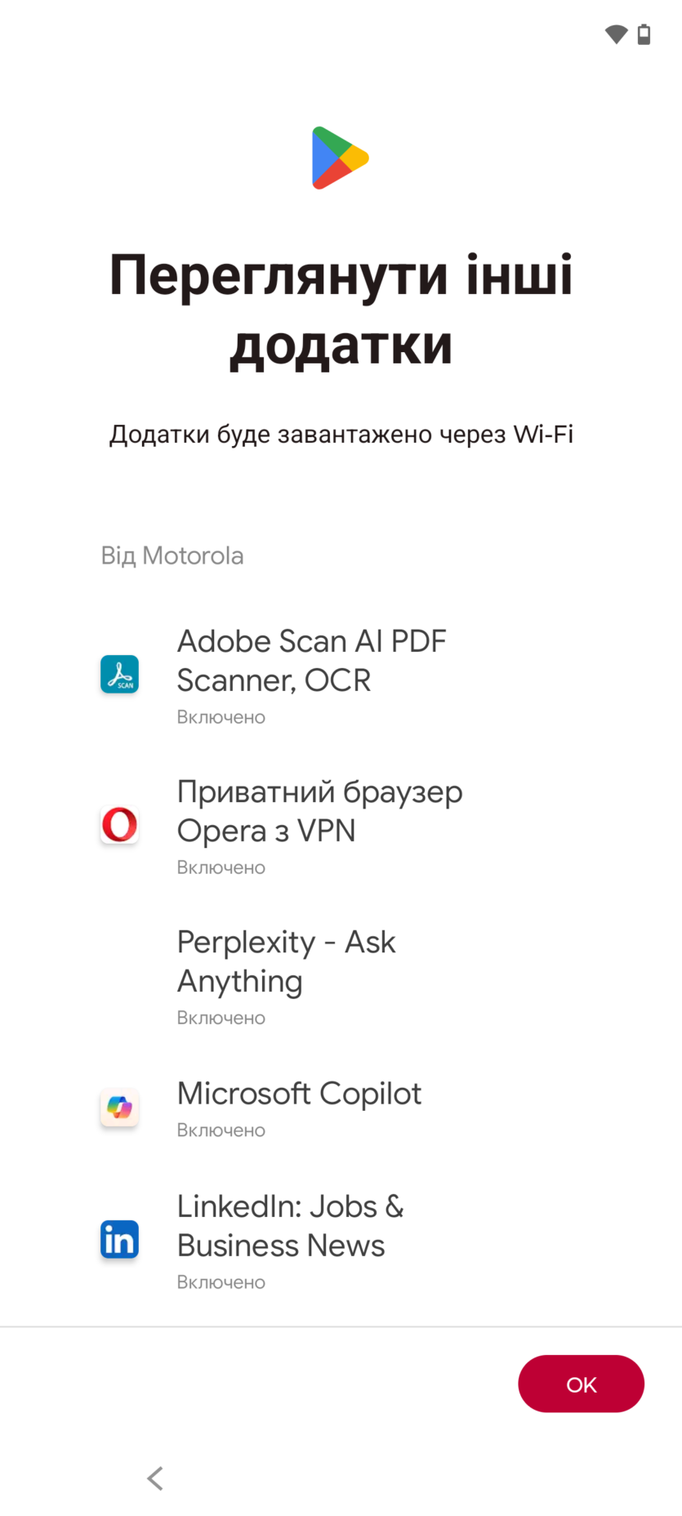Tap the Wi-Fi status icon
682x1516 pixels.
coord(616,34)
